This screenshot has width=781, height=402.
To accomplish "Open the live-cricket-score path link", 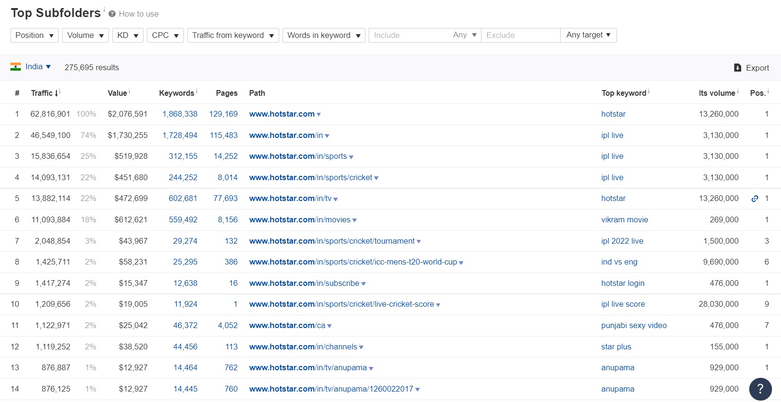I will click(342, 304).
